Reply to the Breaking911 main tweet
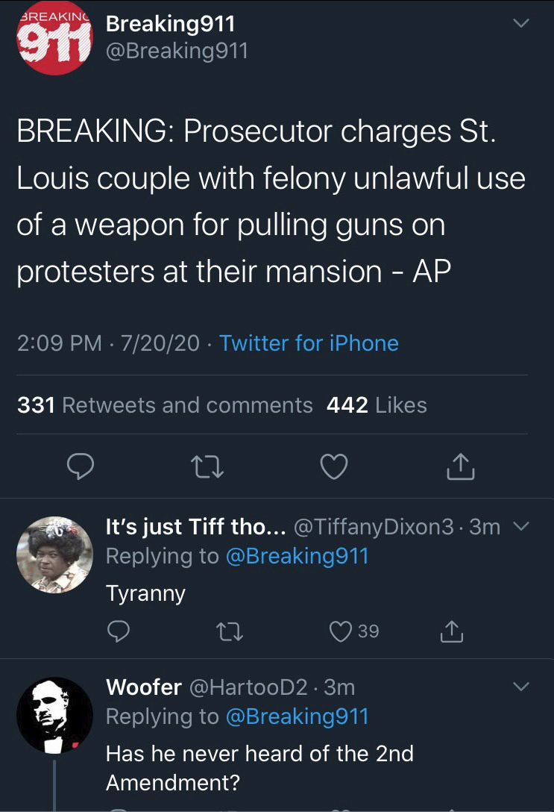554x812 pixels. coord(81,466)
